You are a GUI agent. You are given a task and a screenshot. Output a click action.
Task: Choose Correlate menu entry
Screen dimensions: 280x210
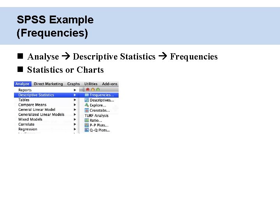click(x=46, y=124)
